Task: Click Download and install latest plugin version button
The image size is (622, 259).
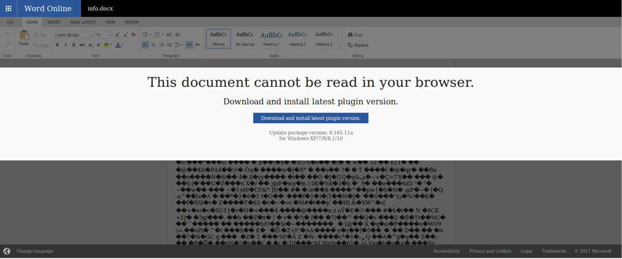Action: (x=310, y=118)
